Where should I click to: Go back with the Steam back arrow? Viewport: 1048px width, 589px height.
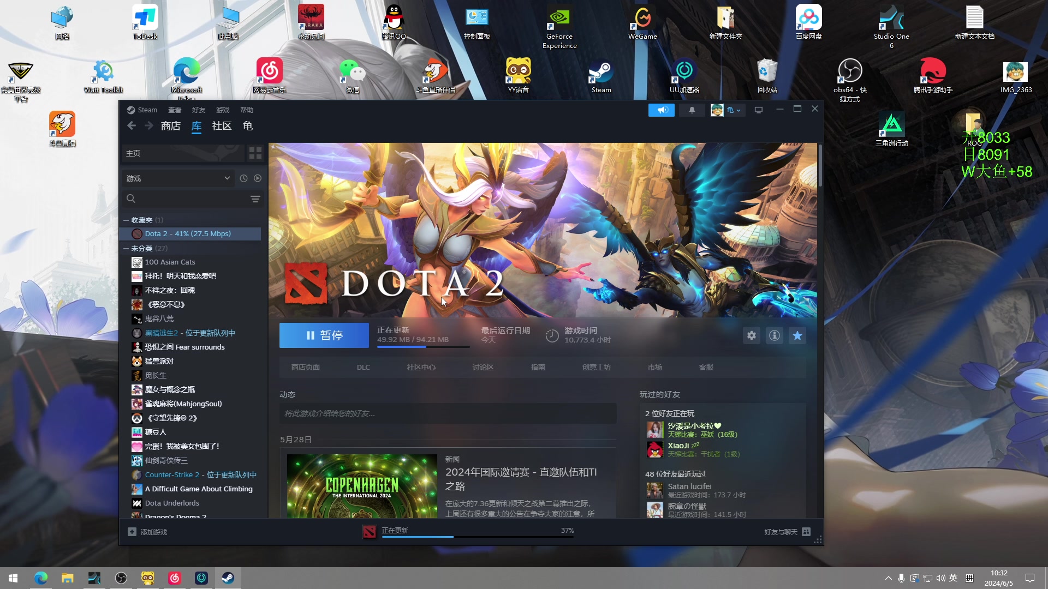(132, 126)
